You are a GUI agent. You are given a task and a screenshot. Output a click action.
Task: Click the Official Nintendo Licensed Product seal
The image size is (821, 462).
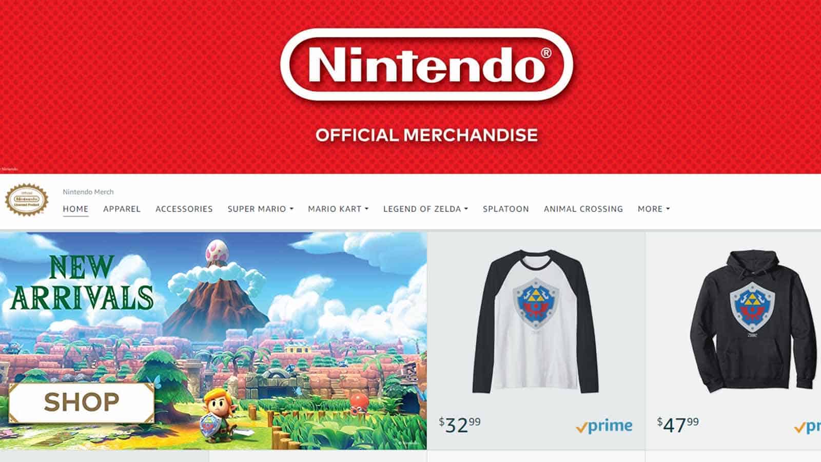pos(27,200)
